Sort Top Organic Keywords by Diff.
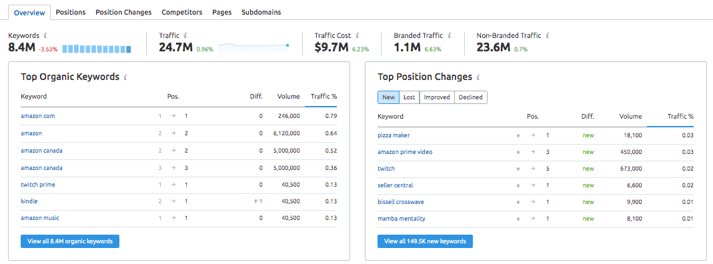This screenshot has height=264, width=713. tap(257, 96)
